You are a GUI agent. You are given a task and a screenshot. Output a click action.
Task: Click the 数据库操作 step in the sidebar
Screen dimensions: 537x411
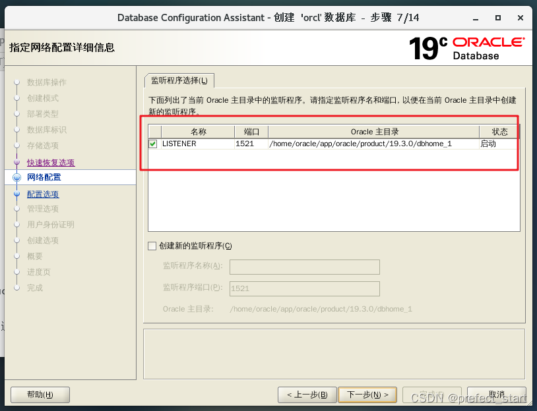click(47, 82)
